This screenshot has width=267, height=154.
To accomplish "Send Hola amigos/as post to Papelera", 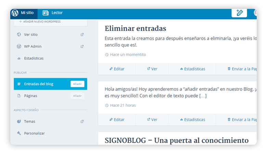I will coord(242,119).
